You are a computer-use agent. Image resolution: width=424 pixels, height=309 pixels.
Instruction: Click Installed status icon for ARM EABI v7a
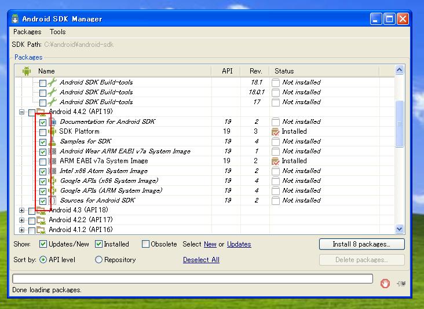(x=275, y=161)
